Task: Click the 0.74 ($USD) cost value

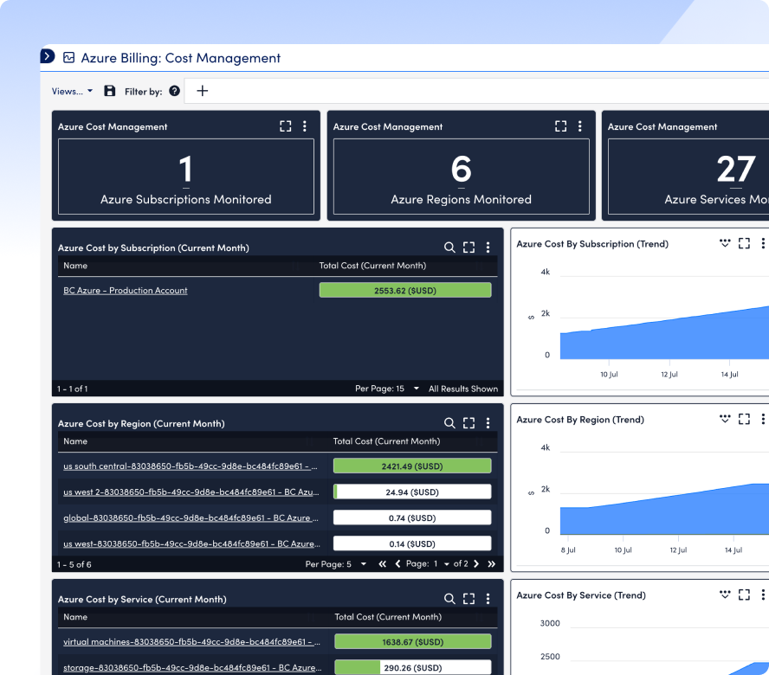Action: [x=412, y=517]
